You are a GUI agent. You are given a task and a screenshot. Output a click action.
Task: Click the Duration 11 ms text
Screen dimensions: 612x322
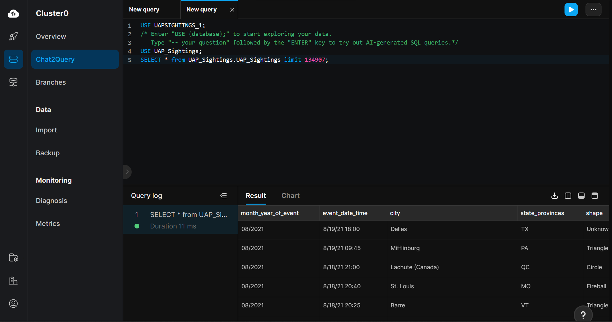click(x=173, y=226)
